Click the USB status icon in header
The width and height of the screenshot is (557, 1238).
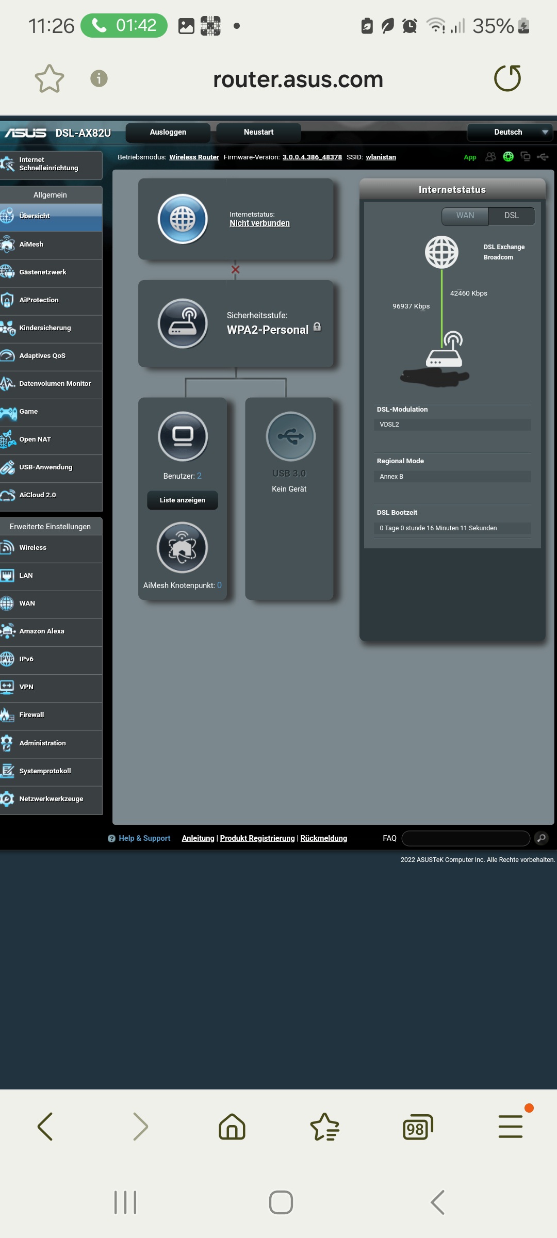[x=543, y=156]
